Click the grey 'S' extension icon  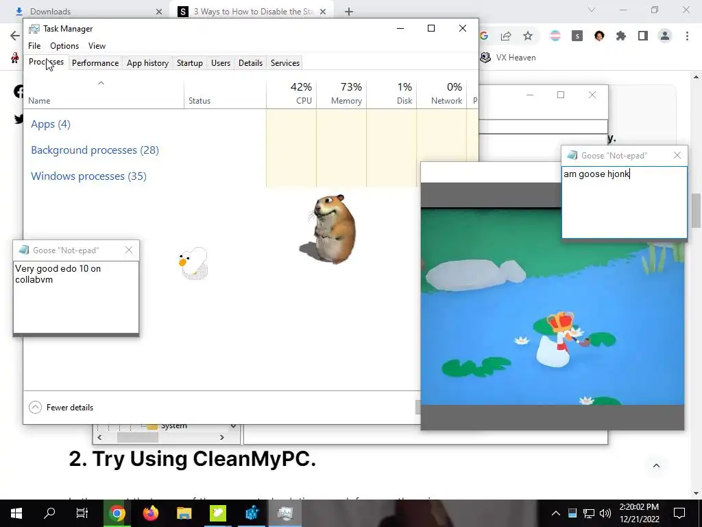coord(577,36)
